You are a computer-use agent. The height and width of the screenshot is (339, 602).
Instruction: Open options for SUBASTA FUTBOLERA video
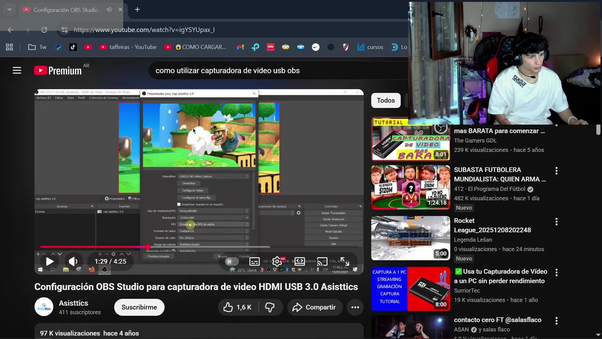point(556,170)
